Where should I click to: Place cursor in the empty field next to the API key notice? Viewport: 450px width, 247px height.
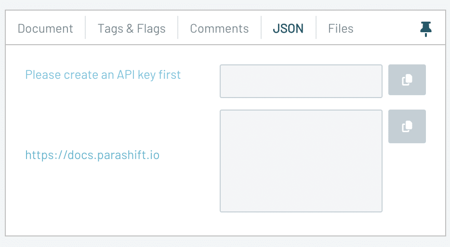pos(301,81)
